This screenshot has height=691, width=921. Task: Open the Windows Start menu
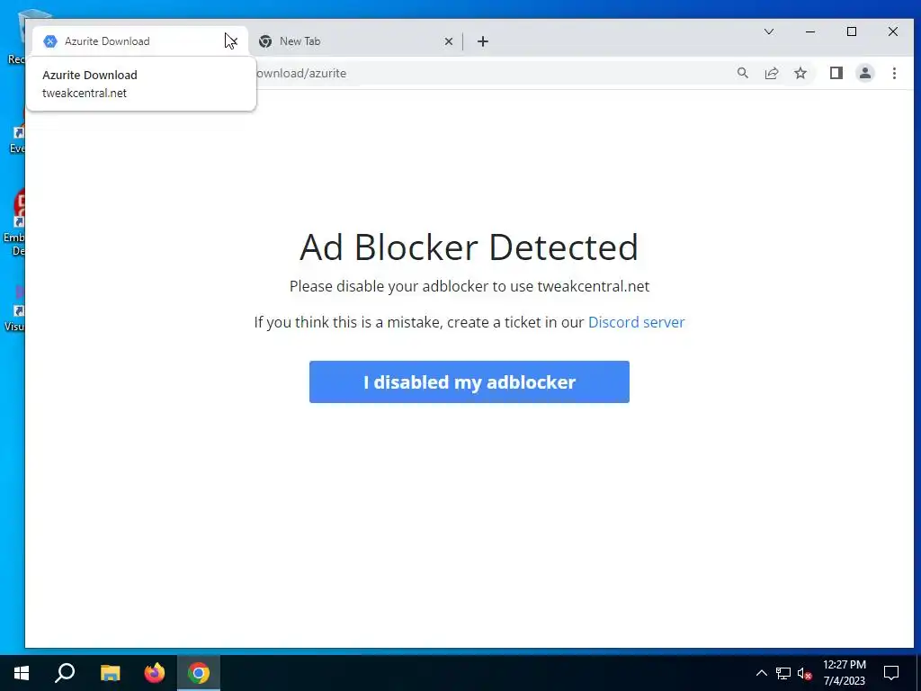(22, 673)
